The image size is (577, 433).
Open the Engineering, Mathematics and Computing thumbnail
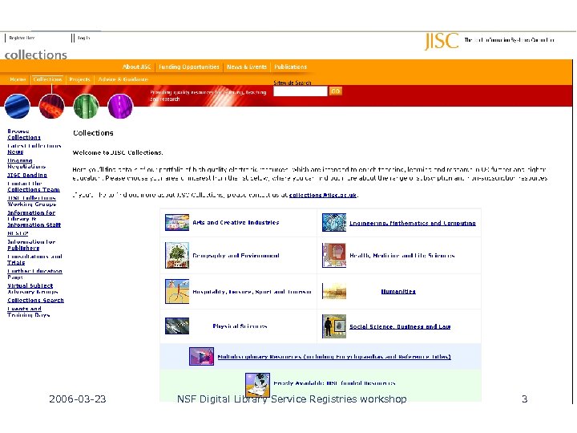coord(333,222)
